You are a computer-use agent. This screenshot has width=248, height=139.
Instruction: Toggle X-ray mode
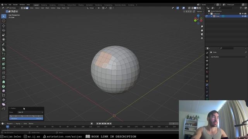point(189,8)
